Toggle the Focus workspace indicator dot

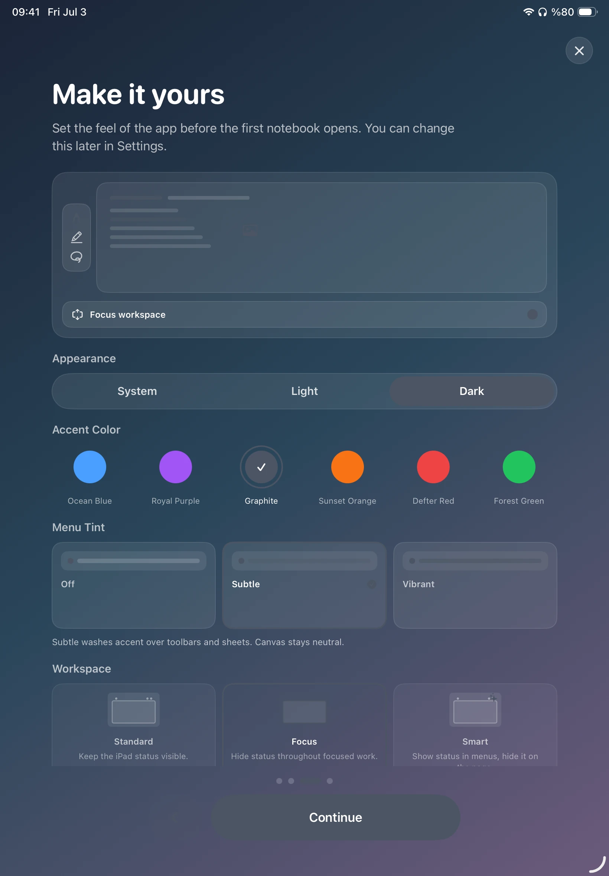pos(532,314)
